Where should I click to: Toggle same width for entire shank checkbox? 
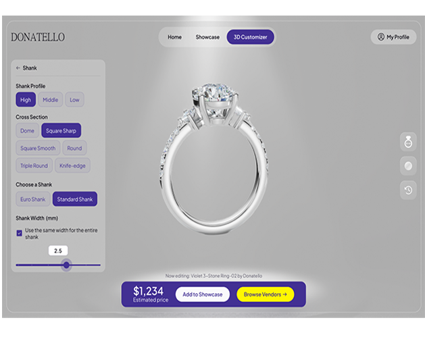19,233
